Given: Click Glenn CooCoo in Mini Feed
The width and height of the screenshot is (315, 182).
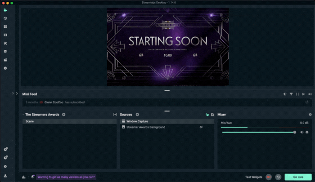Looking at the screenshot, I should [54, 102].
